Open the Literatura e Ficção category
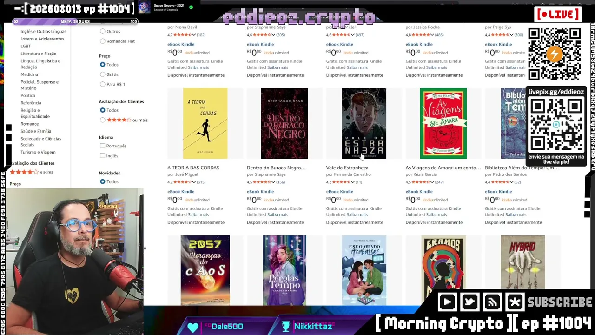Screen dimensions: 595x335 38,54
